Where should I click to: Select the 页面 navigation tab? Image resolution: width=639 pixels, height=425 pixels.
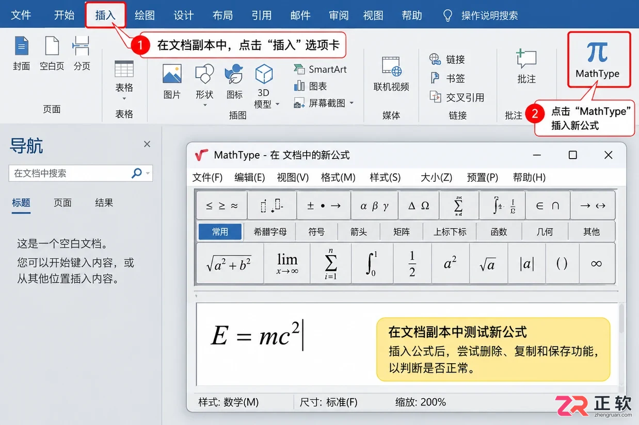(62, 203)
